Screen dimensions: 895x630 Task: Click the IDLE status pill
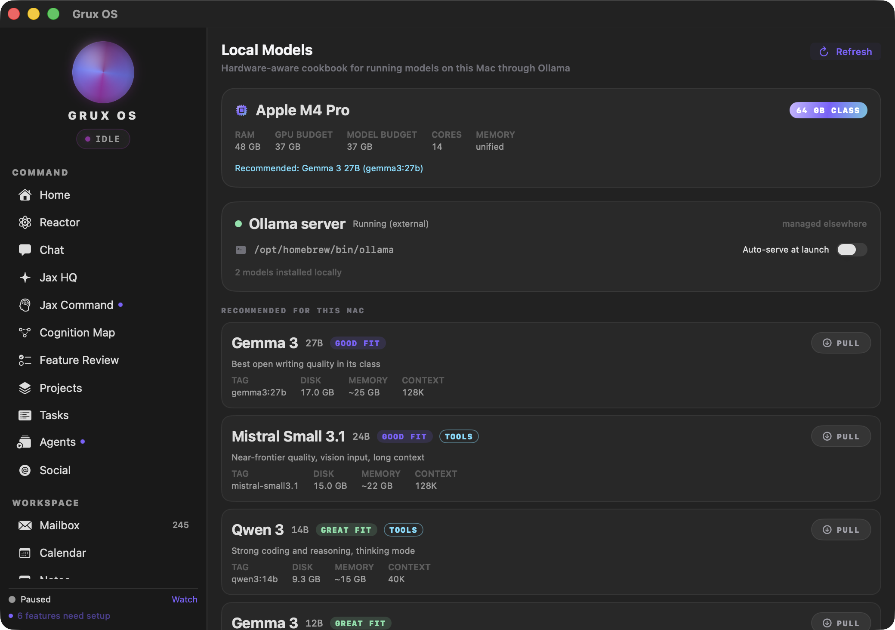pos(103,139)
